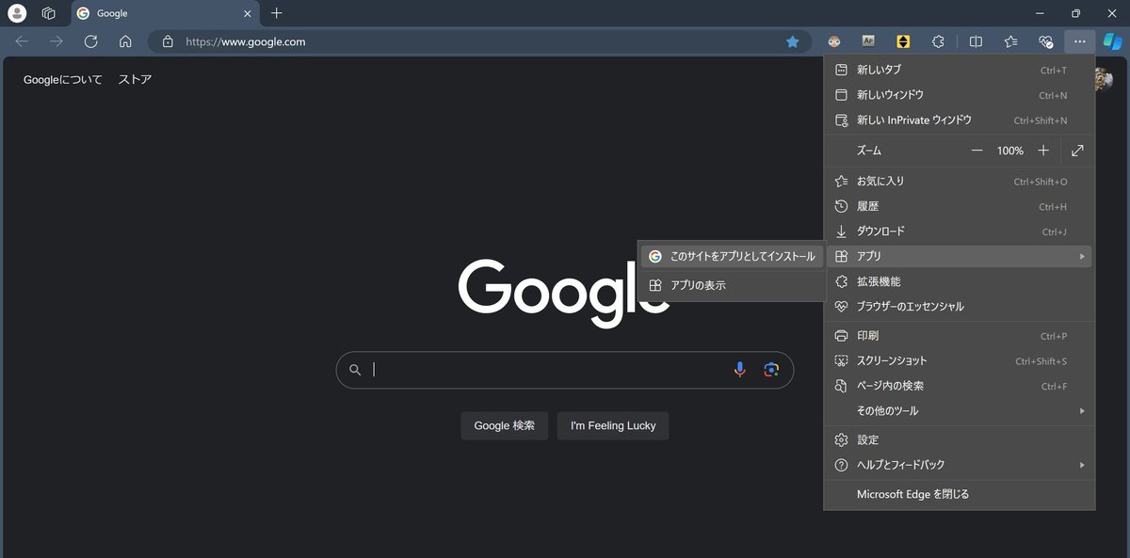Open 履歴 from the menu
Screen dimensions: 1130x558
pos(960,206)
